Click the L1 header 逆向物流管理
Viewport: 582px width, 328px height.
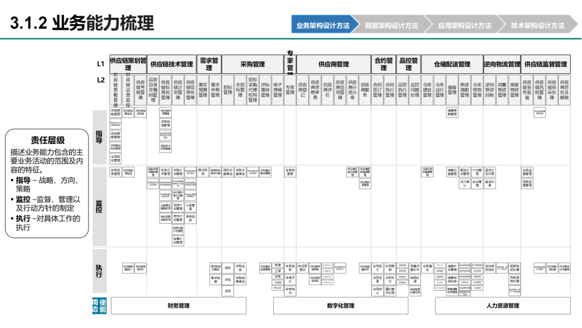pos(502,64)
